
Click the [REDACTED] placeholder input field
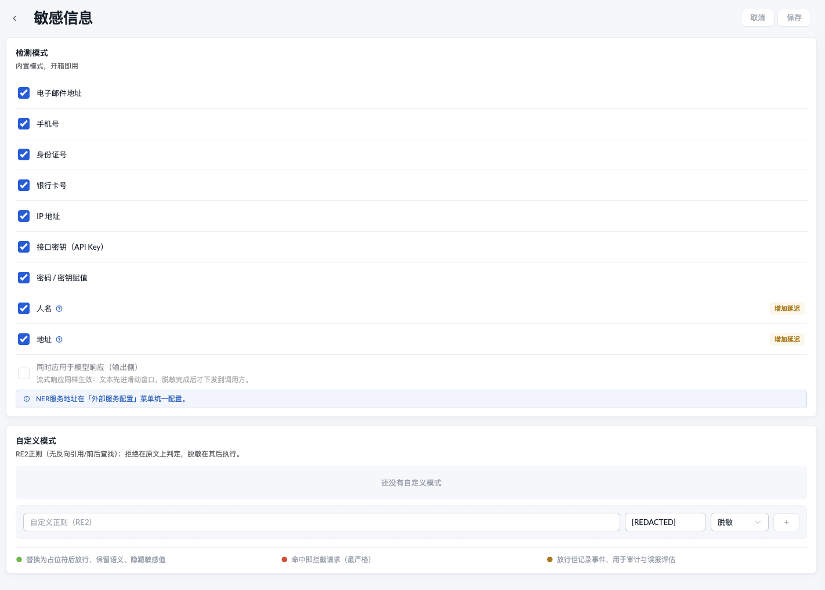665,522
